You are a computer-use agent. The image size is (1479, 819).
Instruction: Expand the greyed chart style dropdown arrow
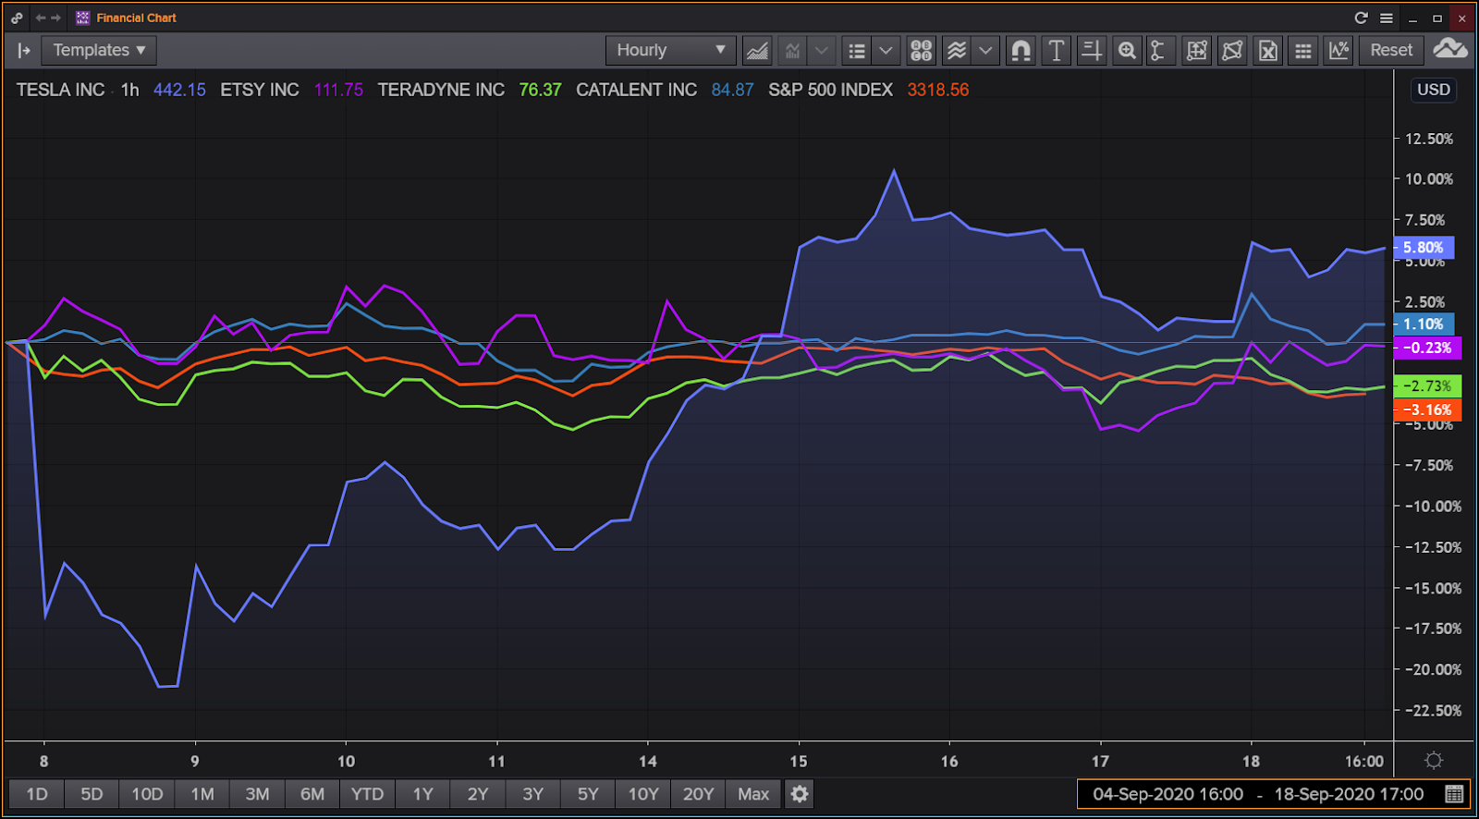822,51
